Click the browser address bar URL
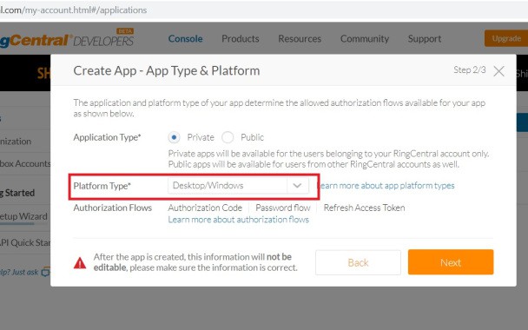This screenshot has width=528, height=330. 74,10
